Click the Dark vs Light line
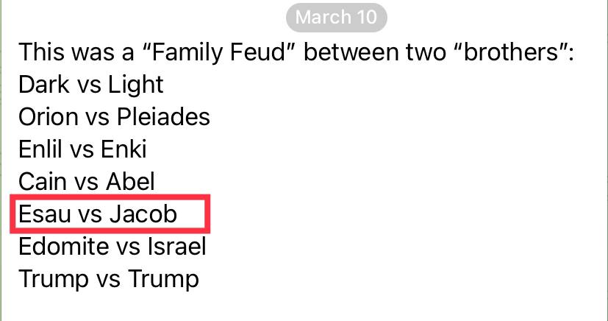 point(90,84)
